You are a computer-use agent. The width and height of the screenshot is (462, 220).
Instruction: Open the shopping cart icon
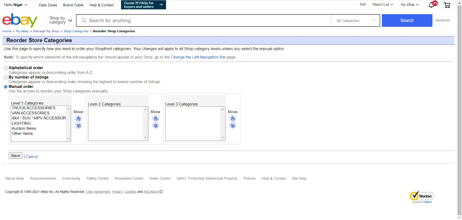(447, 5)
